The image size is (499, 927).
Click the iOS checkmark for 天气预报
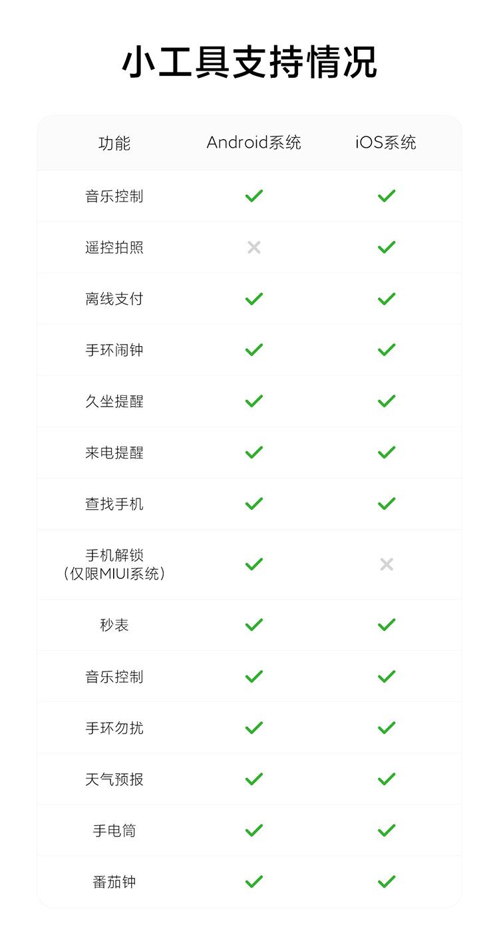point(387,779)
